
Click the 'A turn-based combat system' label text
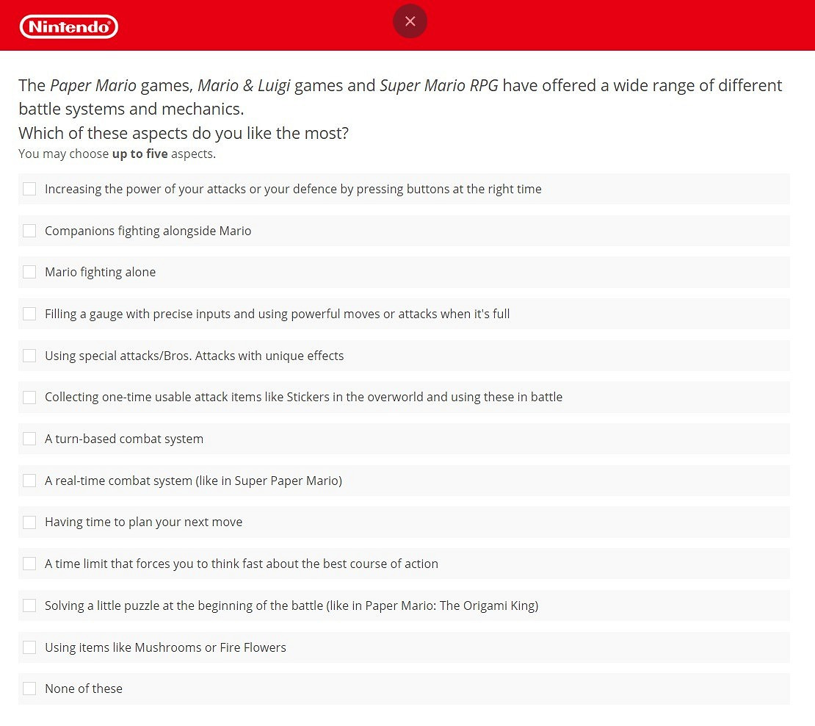(x=124, y=439)
